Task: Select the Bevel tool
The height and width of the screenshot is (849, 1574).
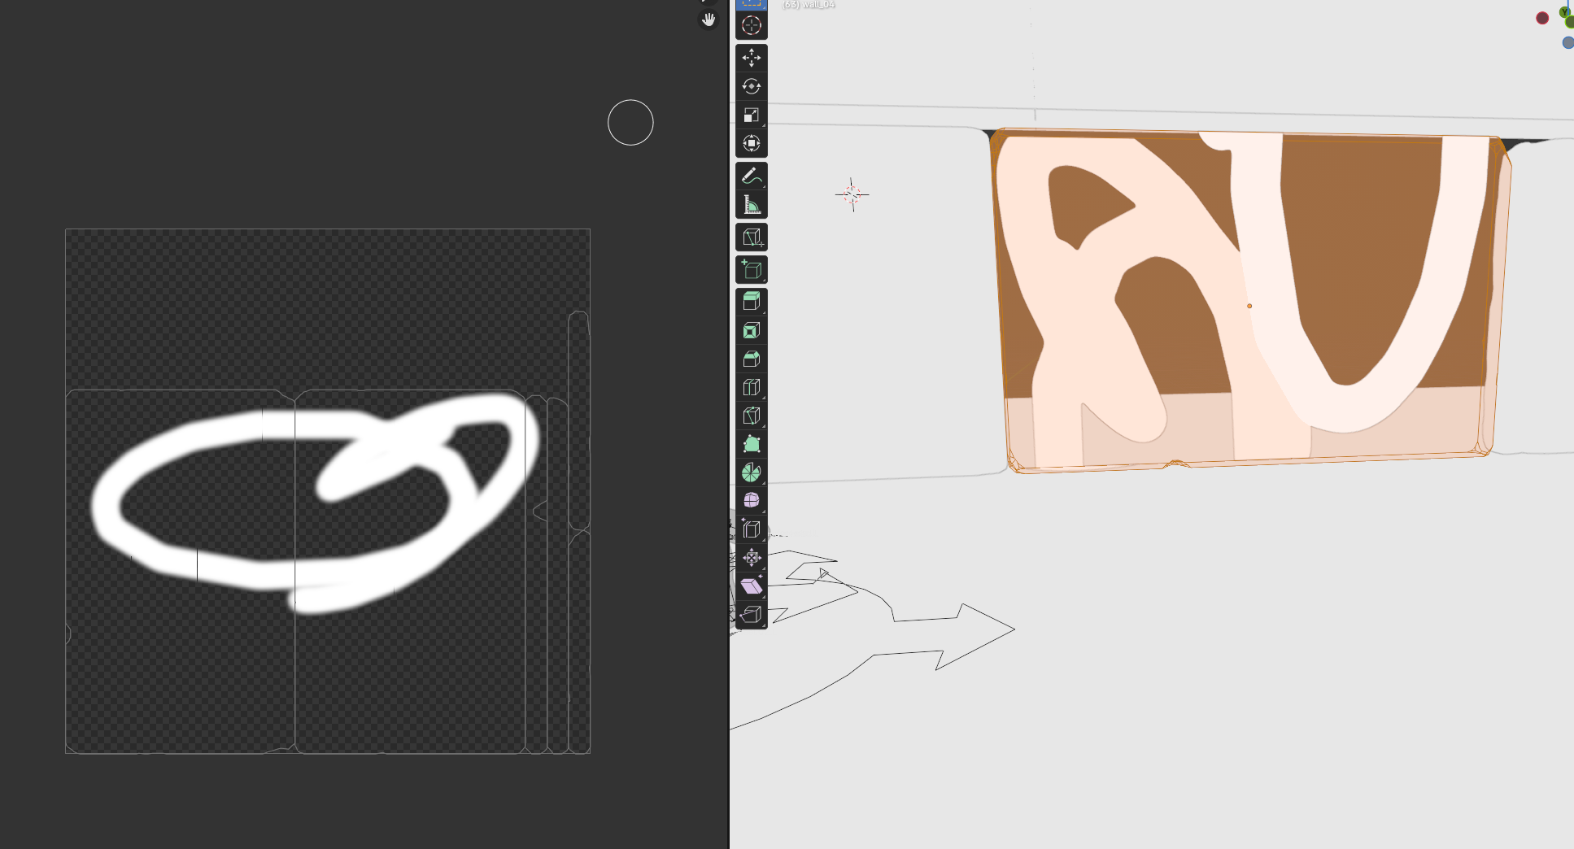Action: pyautogui.click(x=751, y=359)
